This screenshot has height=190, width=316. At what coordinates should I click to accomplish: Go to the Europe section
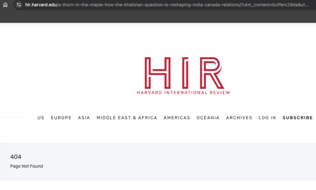tap(61, 118)
